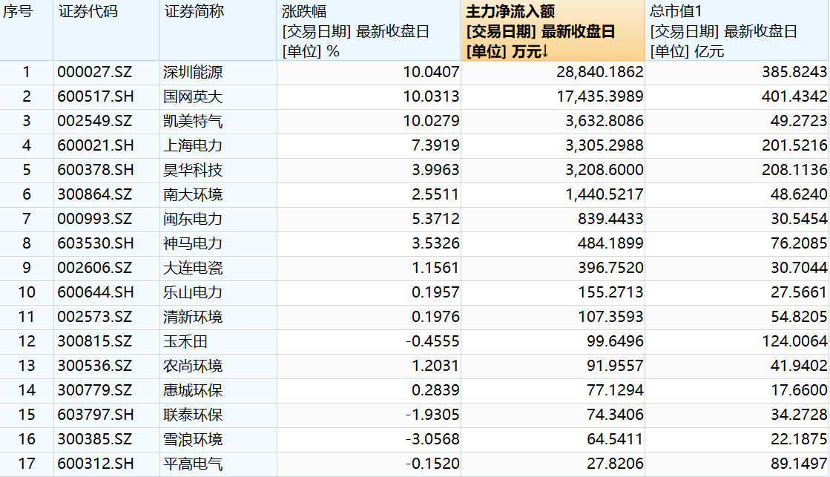This screenshot has width=830, height=477.
Task: Select stock code 603530.SH
Action: (95, 243)
